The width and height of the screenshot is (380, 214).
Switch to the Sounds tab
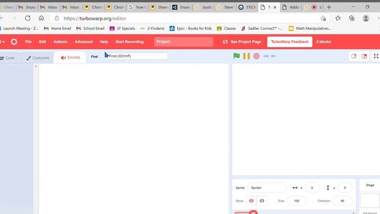[70, 58]
